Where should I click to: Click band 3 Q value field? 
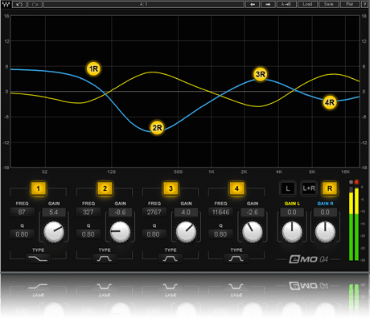point(154,234)
